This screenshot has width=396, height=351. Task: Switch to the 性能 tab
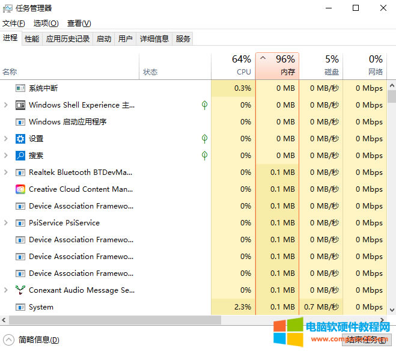click(32, 39)
